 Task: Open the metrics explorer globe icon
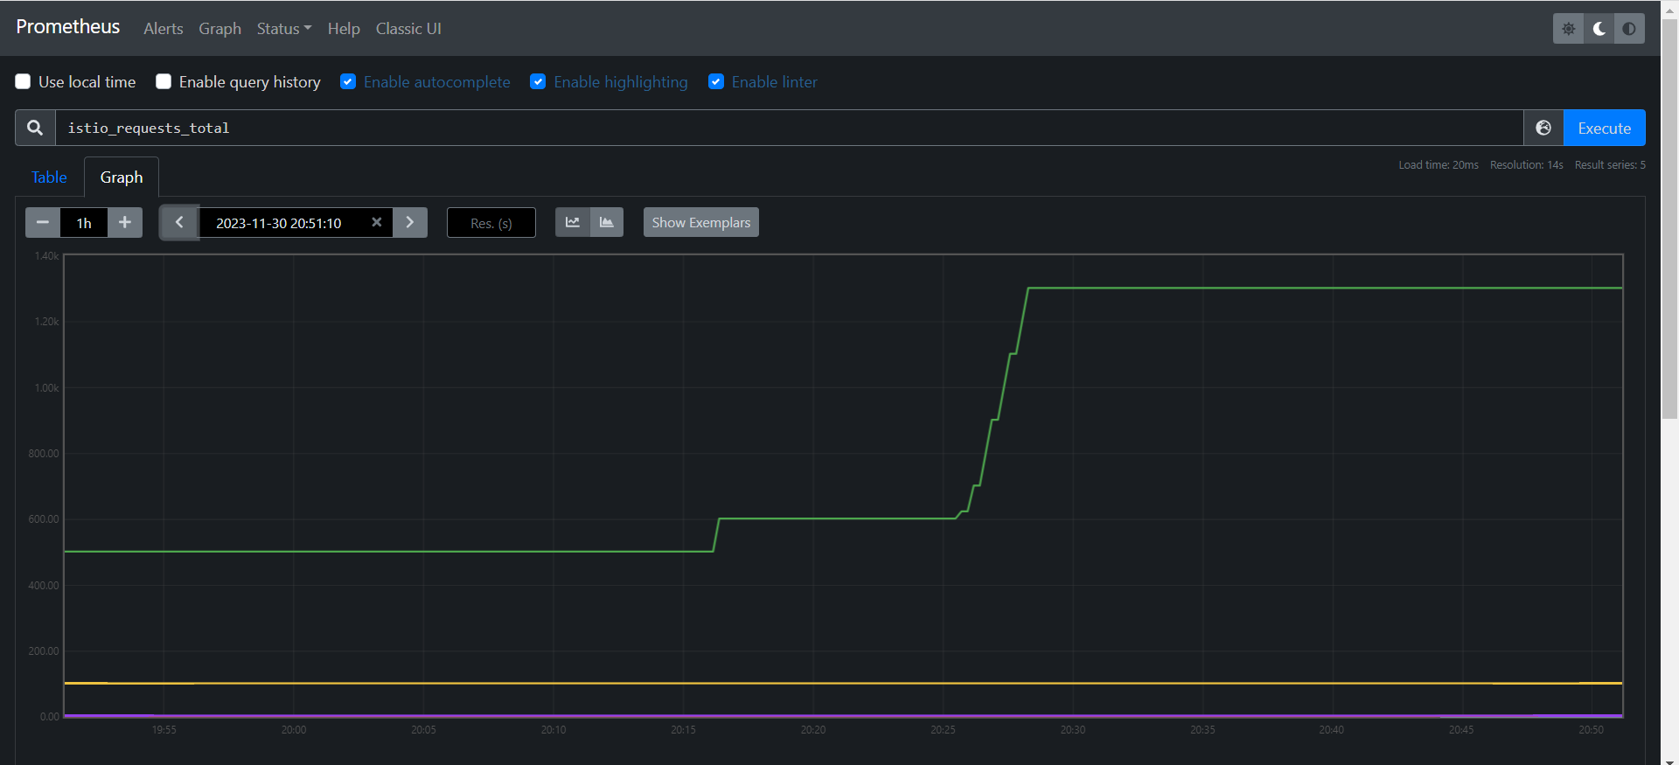click(1543, 128)
